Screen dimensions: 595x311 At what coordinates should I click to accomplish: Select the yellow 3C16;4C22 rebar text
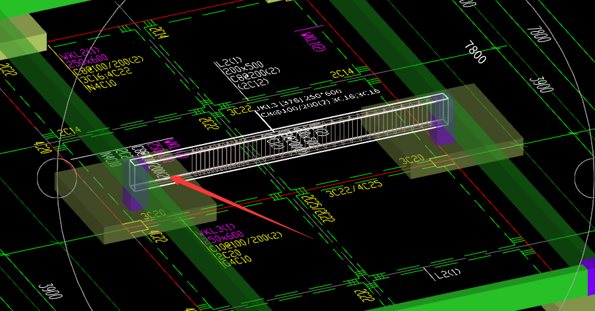click(x=107, y=76)
